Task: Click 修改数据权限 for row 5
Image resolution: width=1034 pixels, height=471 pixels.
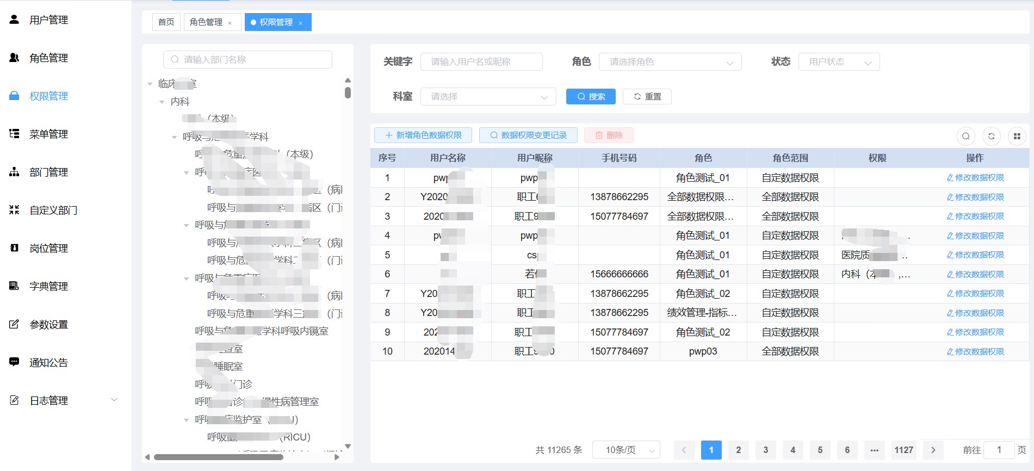Action: [x=975, y=255]
